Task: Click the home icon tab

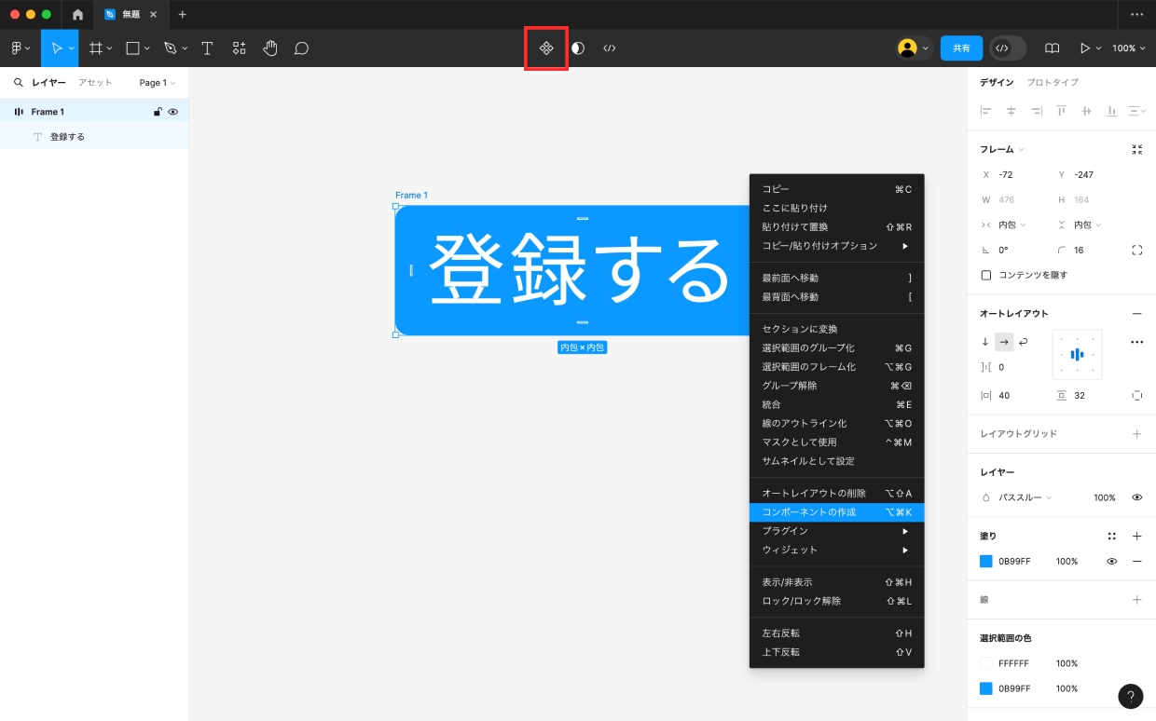Action: coord(77,15)
